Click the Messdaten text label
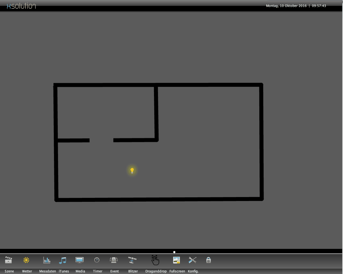The width and height of the screenshot is (343, 274). point(48,271)
